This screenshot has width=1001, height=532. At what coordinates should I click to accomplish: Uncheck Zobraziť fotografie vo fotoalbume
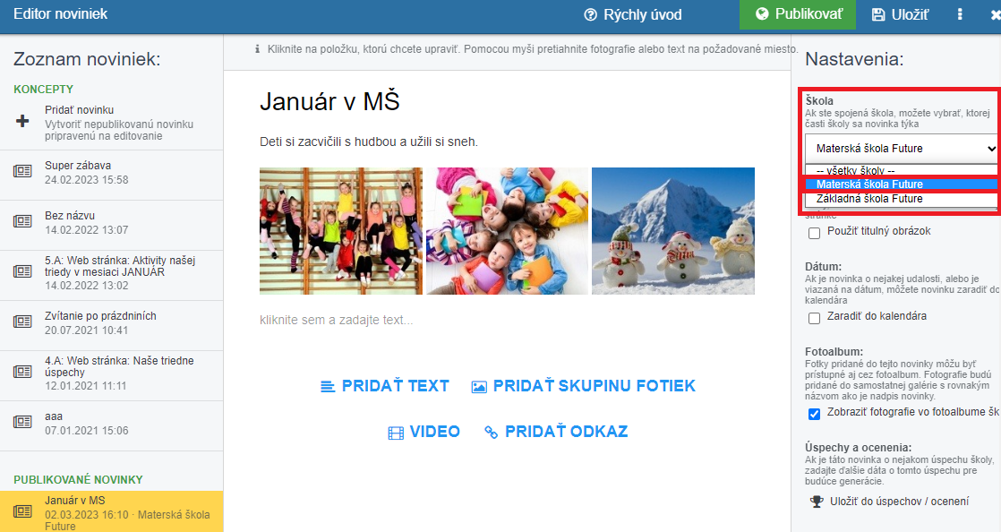click(814, 414)
